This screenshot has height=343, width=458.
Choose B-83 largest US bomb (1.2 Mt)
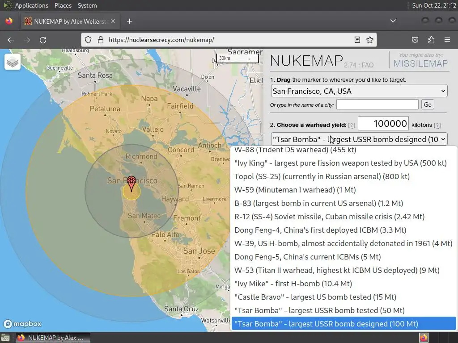344,203
